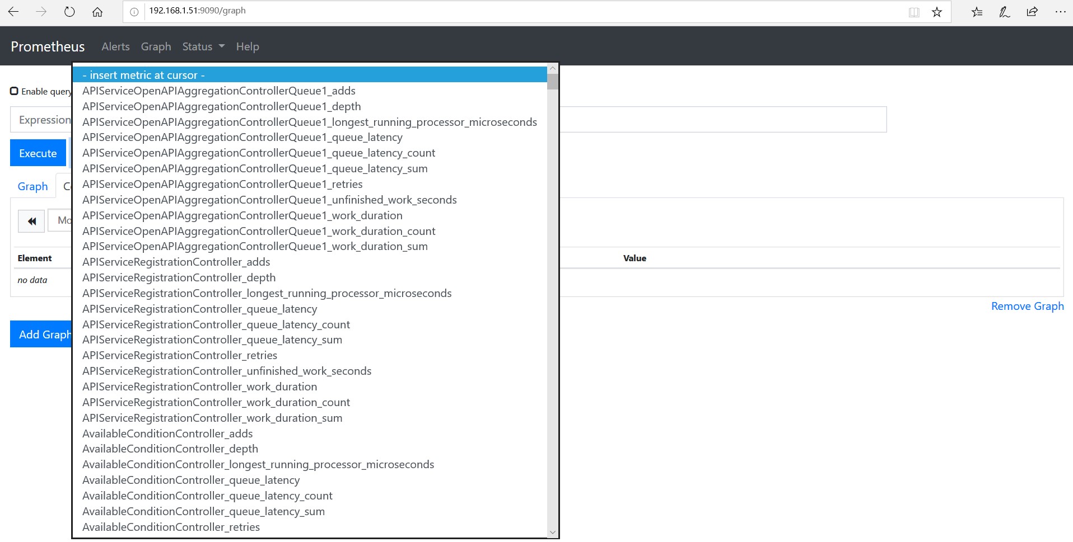Pick APIServiceRegistrationController_unfinished_work_seconds
The width and height of the screenshot is (1073, 542).
[310, 371]
